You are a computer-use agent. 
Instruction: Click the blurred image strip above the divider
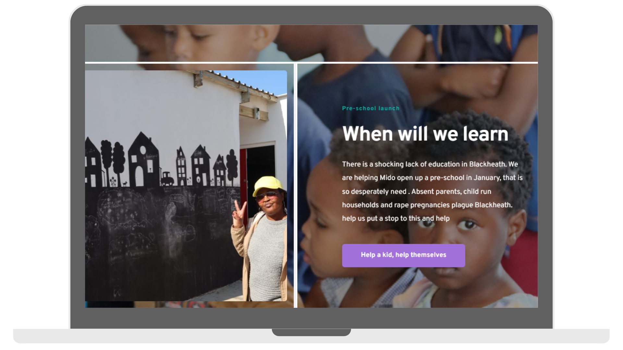(311, 43)
